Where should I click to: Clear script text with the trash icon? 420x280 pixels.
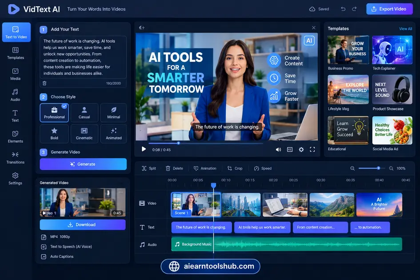click(44, 83)
